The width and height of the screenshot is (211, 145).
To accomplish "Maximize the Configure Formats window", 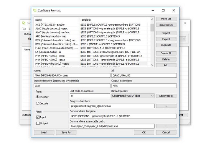I will (x=163, y=10).
